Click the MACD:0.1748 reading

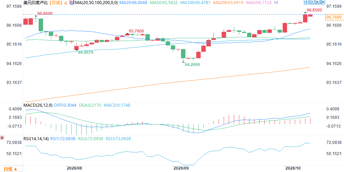pos(117,105)
